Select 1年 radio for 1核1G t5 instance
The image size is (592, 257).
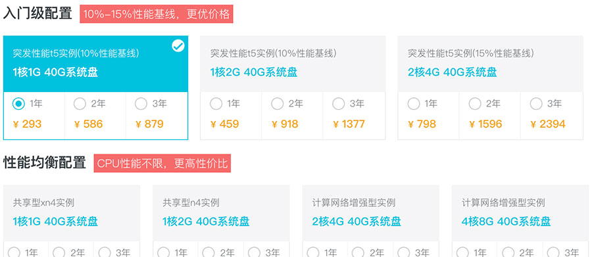click(x=18, y=103)
